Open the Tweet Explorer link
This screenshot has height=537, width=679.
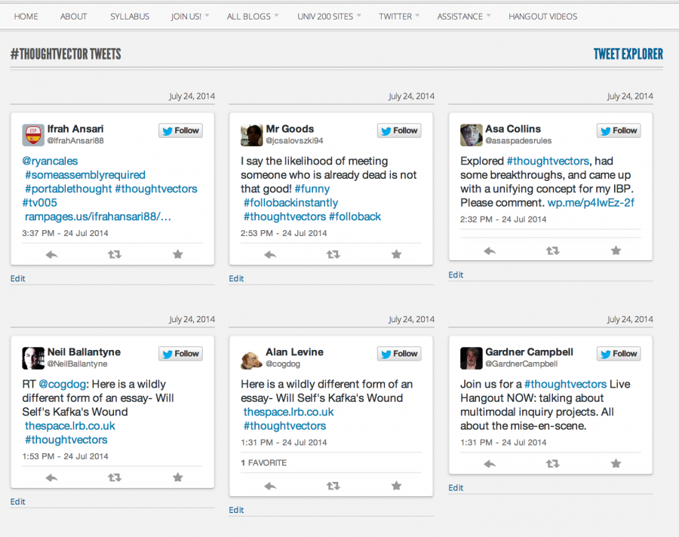(628, 54)
